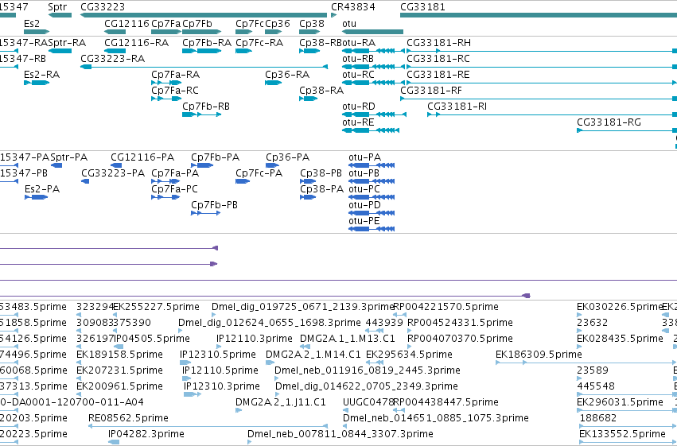Click Dmel_neb_011916_0819_2445.3prime EST
Screen dimensions: 677x446
368,371
